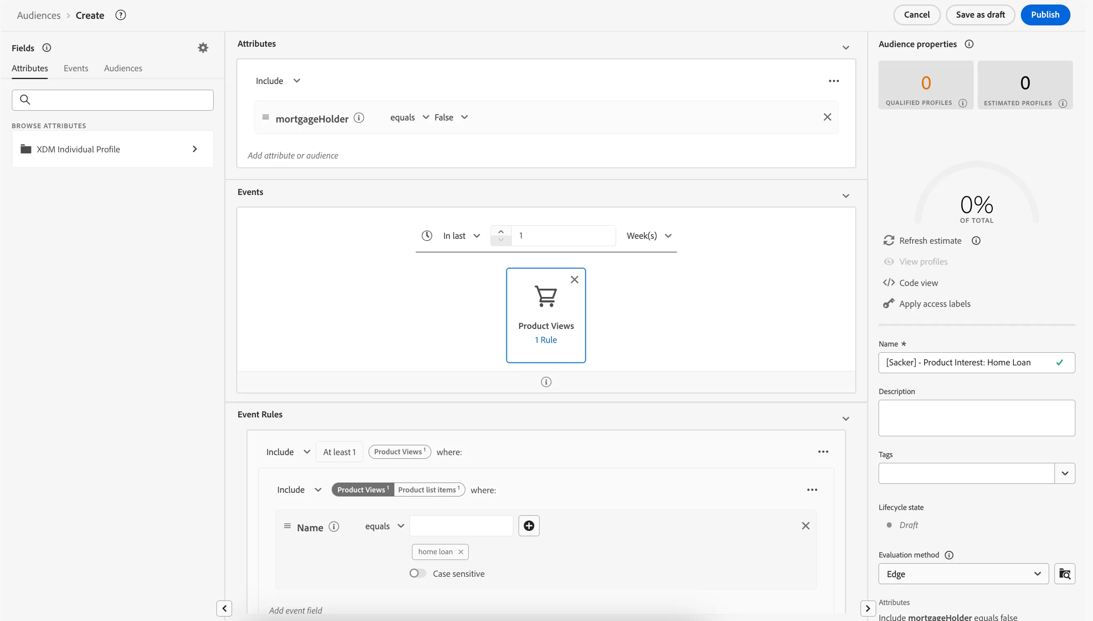Image resolution: width=1093 pixels, height=621 pixels.
Task: Remove the home loan value tag
Action: [461, 552]
